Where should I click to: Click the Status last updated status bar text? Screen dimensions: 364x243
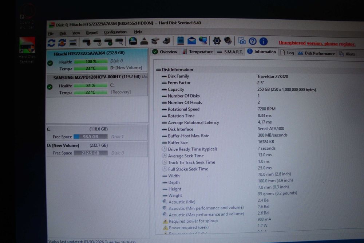click(x=92, y=241)
